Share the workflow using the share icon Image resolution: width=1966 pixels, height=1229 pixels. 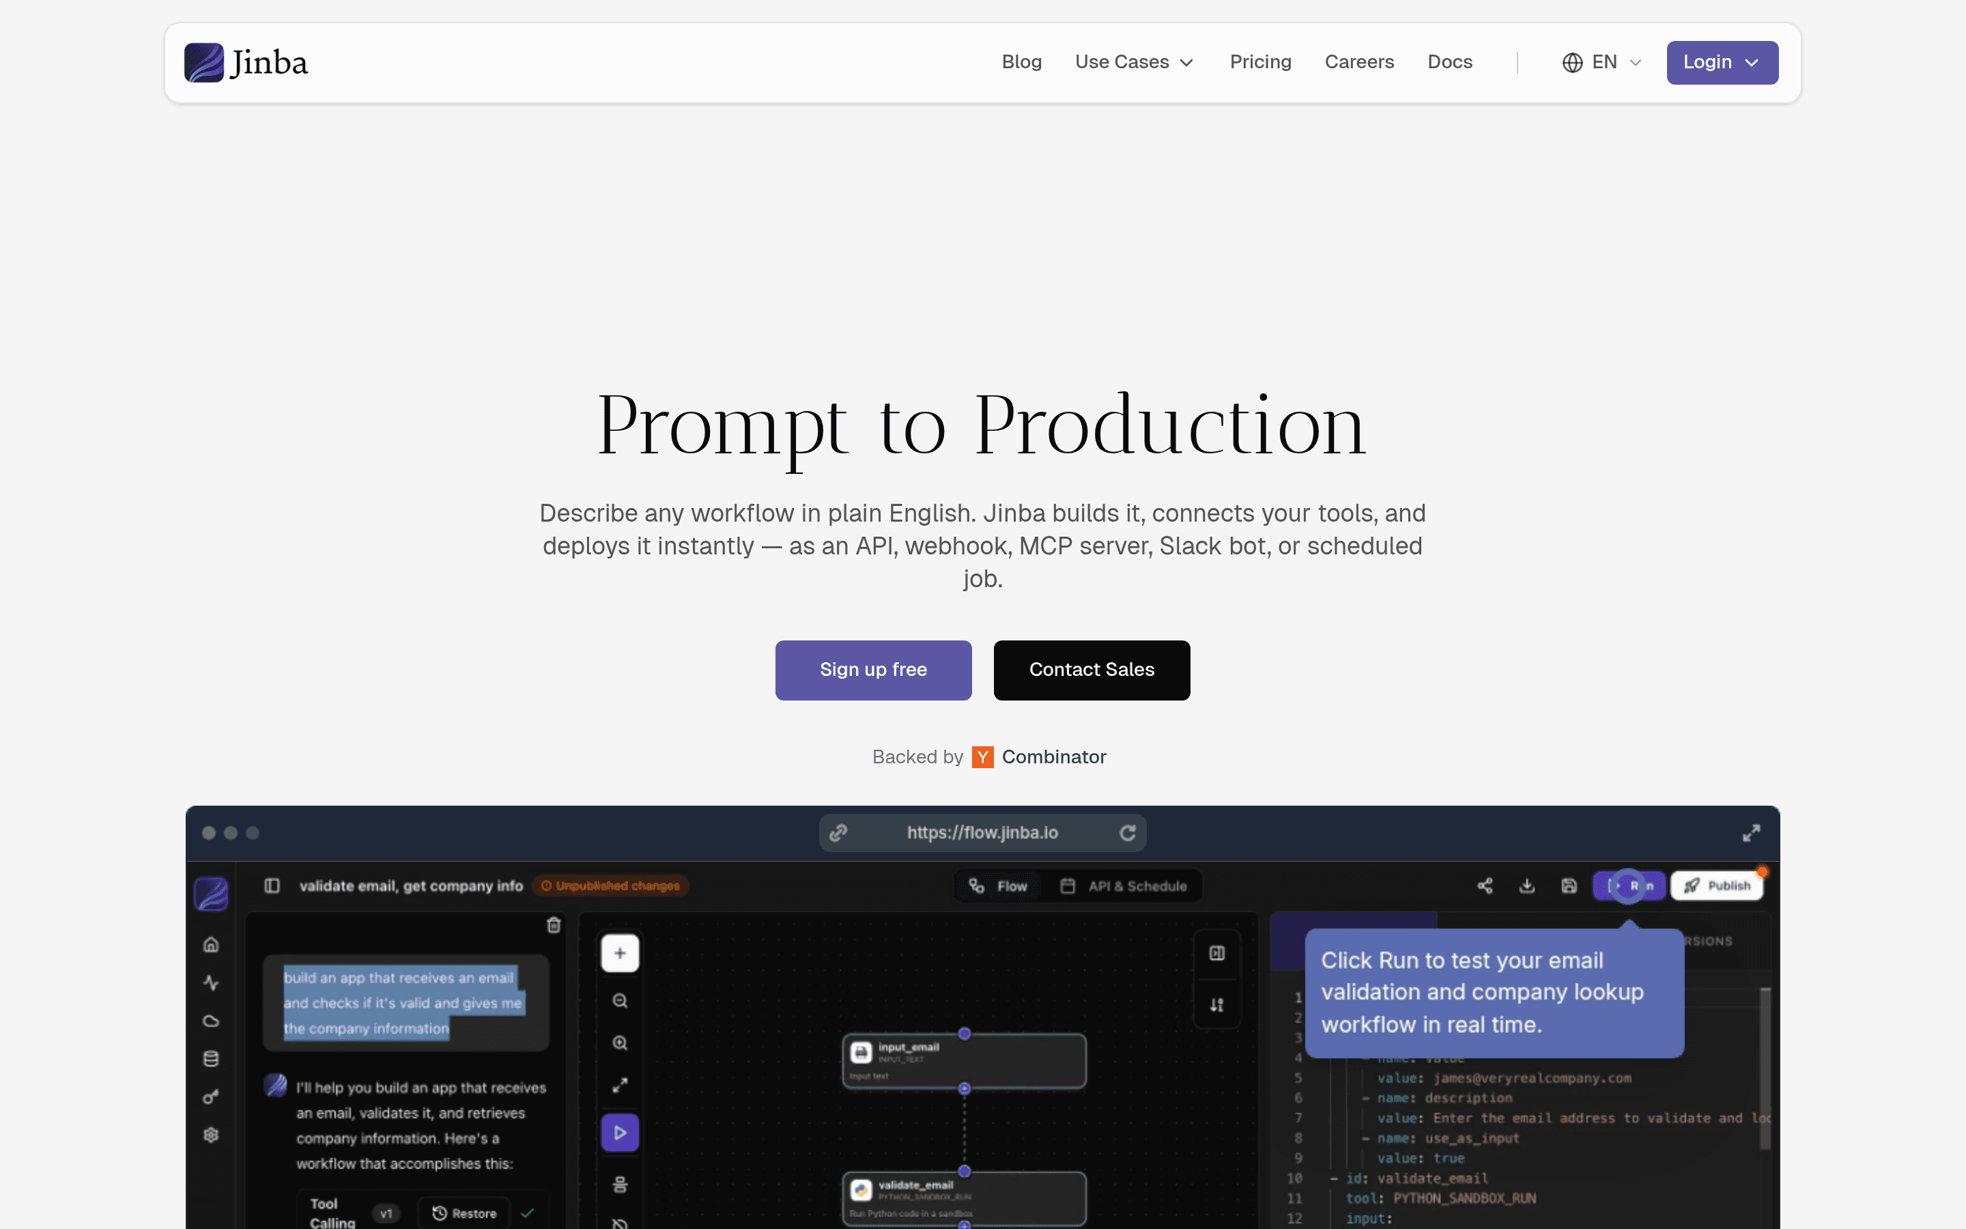click(x=1485, y=886)
